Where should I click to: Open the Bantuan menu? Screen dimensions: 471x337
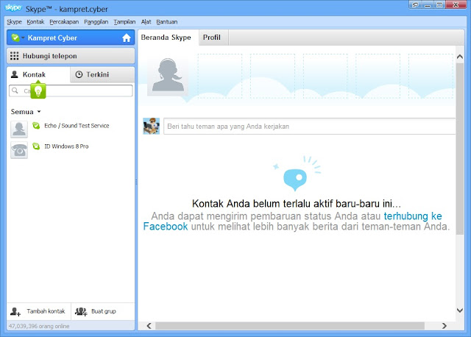point(167,22)
